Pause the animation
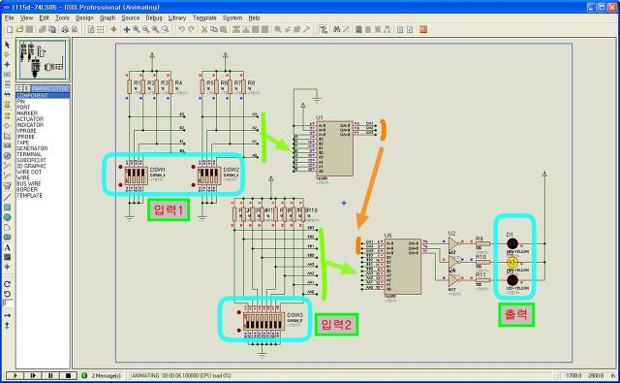Viewport: 620px width, 383px height. tap(50, 375)
